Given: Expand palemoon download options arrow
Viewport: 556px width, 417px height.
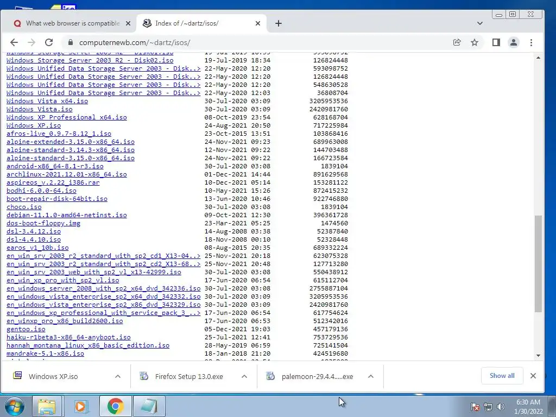Looking at the screenshot, I should (370, 377).
